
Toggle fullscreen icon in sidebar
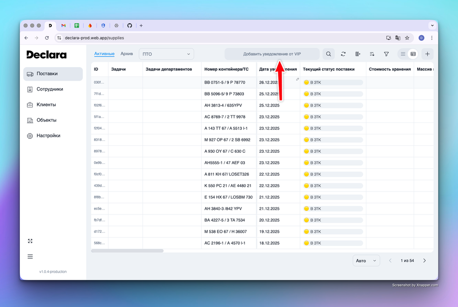30,241
